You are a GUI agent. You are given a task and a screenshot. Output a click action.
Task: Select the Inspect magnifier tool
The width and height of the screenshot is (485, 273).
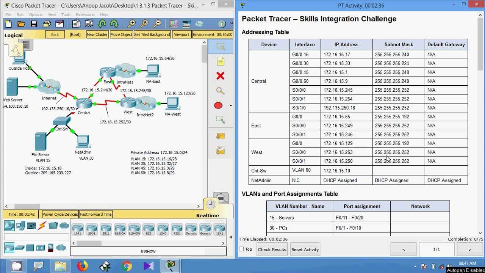pos(220,91)
